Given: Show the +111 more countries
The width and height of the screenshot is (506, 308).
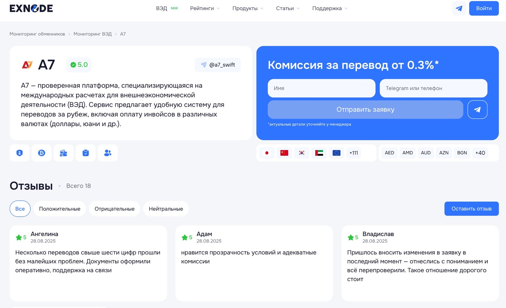Looking at the screenshot, I should click(354, 153).
